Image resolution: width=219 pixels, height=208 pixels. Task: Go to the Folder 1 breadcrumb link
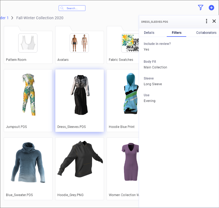tap(4, 18)
